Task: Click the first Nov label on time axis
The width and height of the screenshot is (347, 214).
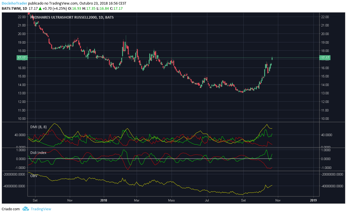Action: pos(69,201)
